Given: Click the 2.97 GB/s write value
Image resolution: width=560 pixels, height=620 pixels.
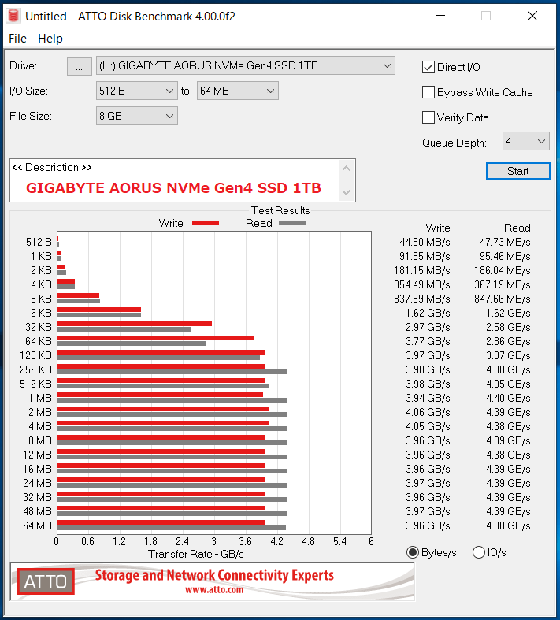Looking at the screenshot, I should coord(428,328).
